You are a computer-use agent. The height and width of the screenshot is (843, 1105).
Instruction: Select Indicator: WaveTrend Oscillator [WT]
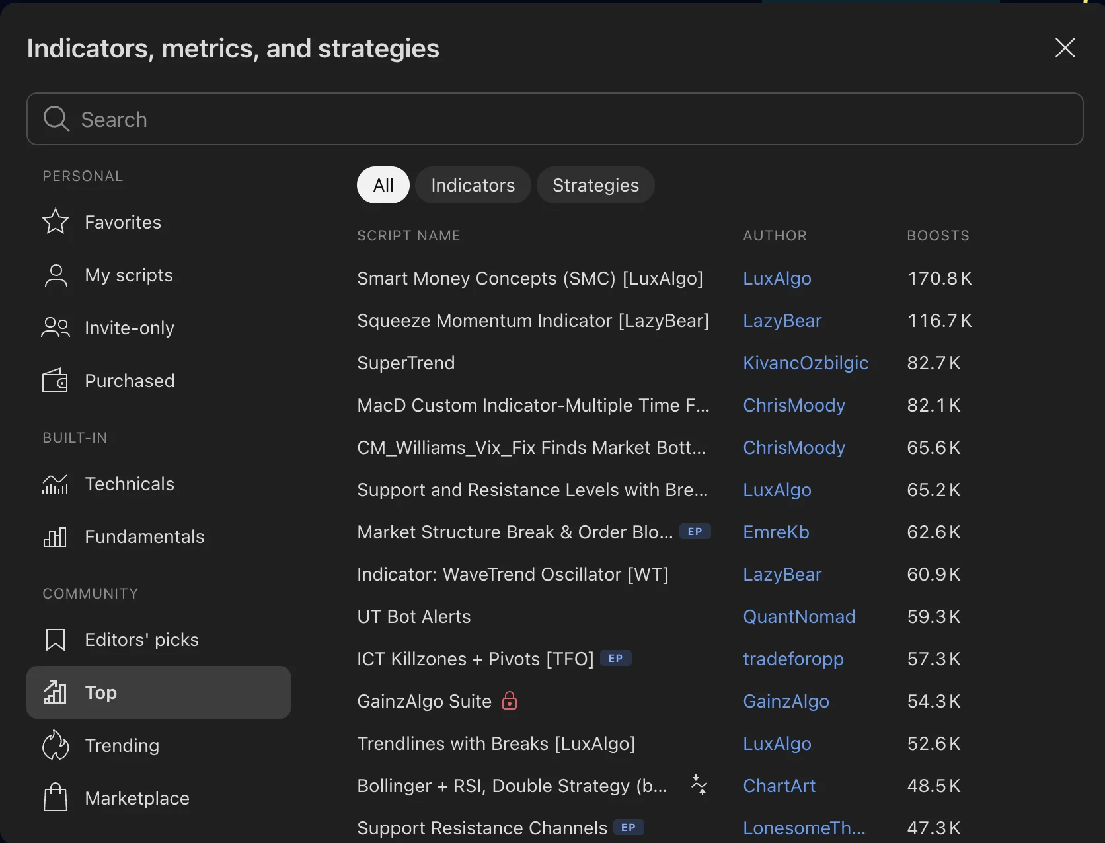click(x=513, y=574)
